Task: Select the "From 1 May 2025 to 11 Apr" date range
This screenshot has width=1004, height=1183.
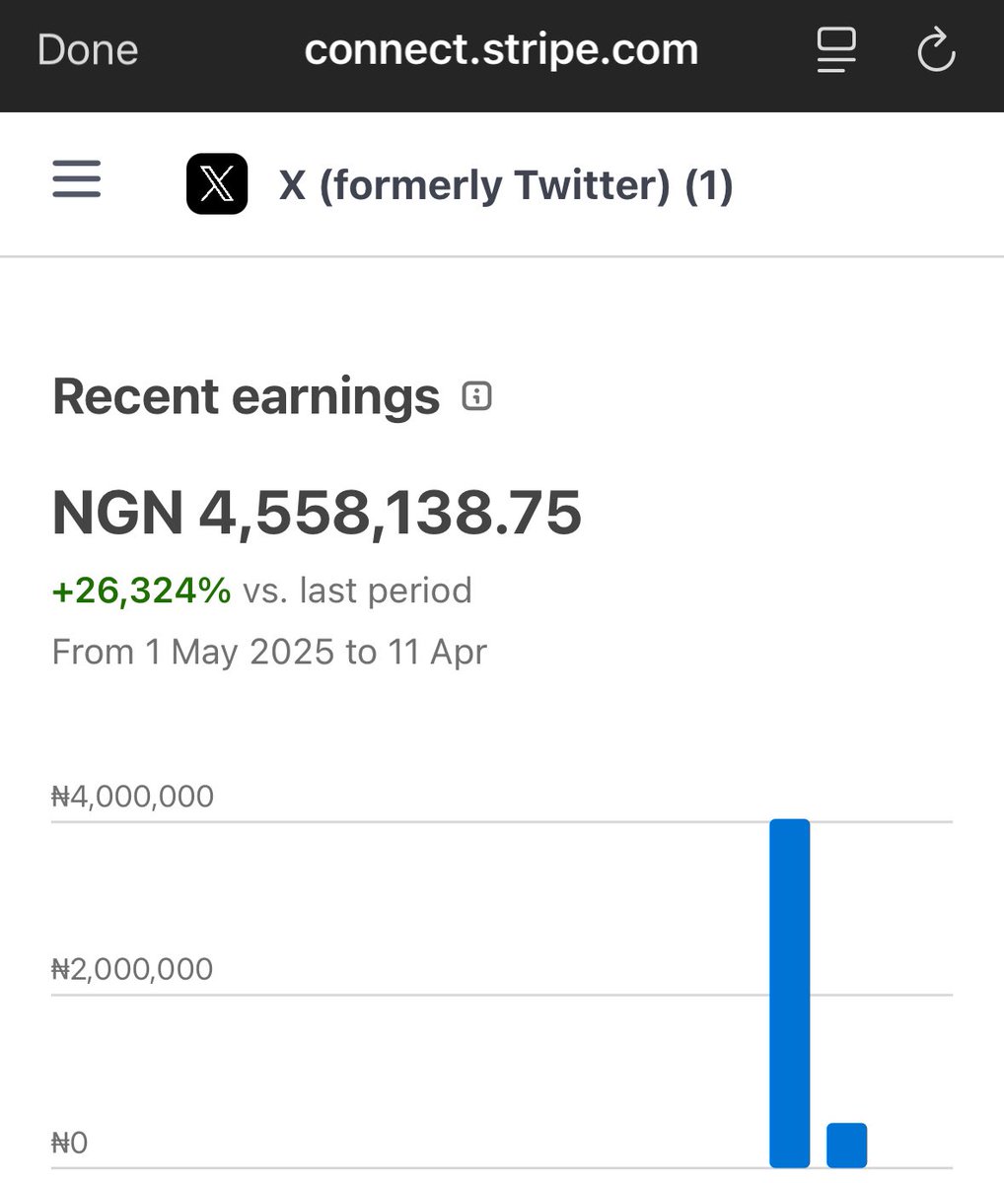Action: click(269, 652)
